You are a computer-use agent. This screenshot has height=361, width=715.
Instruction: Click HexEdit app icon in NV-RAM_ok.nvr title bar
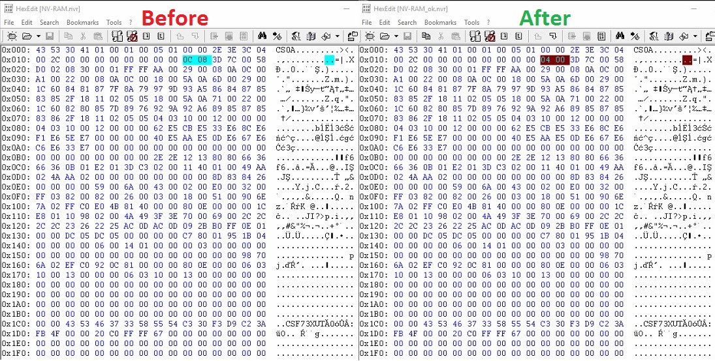366,8
